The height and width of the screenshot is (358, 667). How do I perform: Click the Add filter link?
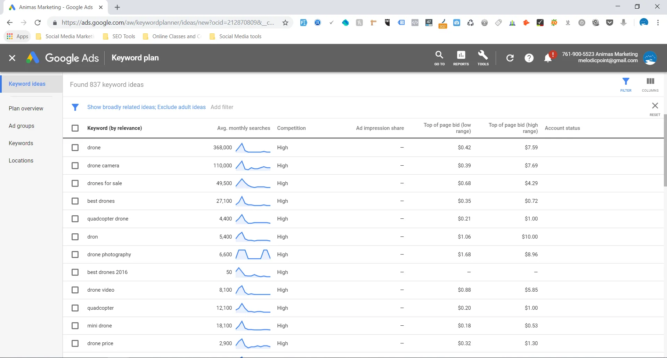point(222,107)
